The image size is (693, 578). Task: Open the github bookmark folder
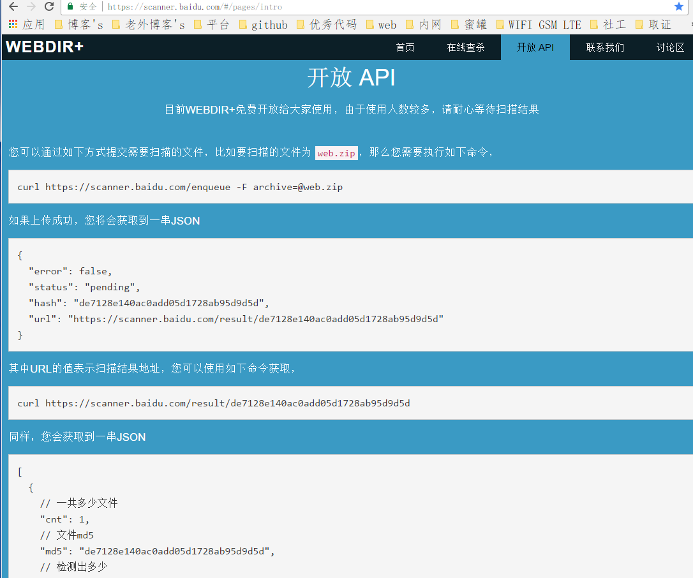(263, 25)
